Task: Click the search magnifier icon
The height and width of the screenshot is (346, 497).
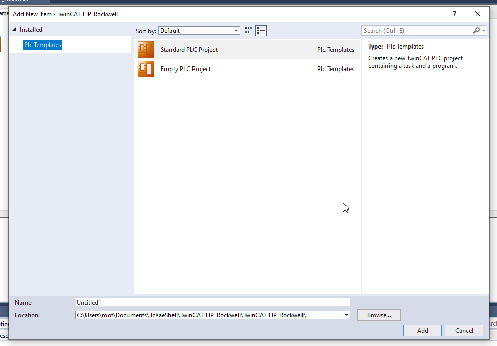Action: tap(476, 30)
